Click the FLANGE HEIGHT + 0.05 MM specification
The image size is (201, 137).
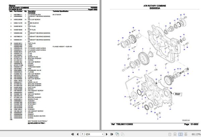[62, 47]
